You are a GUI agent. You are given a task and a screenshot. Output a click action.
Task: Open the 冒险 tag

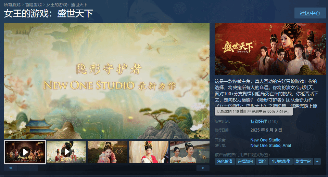pos(262,161)
